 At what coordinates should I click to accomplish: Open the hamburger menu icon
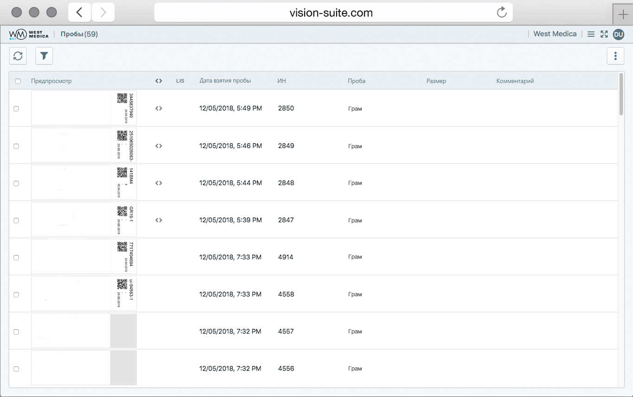tap(591, 34)
